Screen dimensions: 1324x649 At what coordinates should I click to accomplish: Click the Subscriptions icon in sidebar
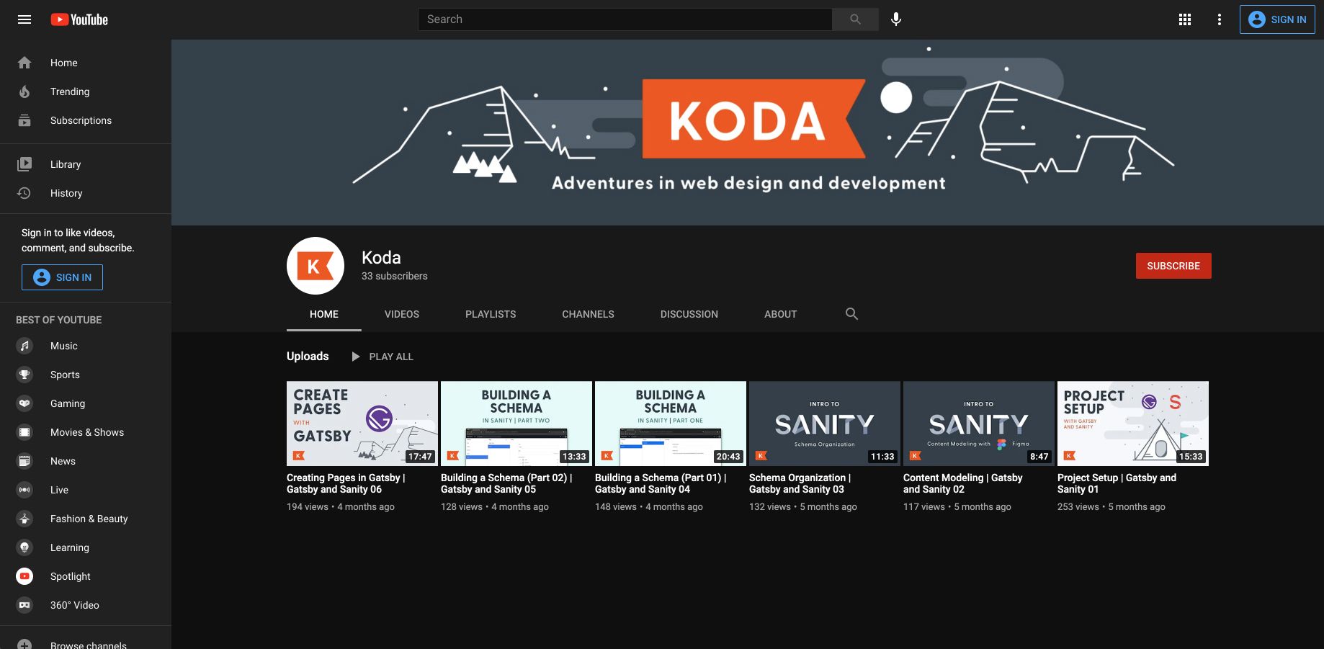(x=24, y=120)
